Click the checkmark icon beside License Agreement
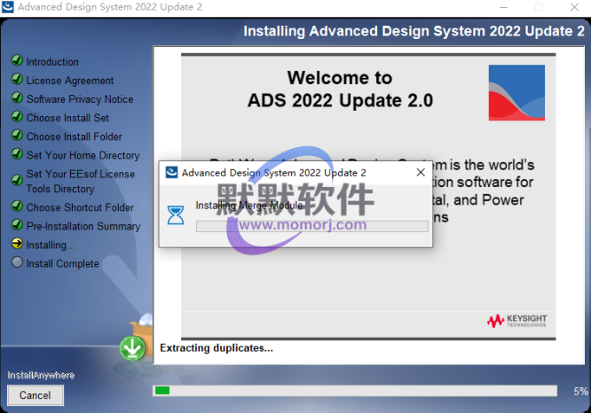The height and width of the screenshot is (413, 591). (17, 80)
